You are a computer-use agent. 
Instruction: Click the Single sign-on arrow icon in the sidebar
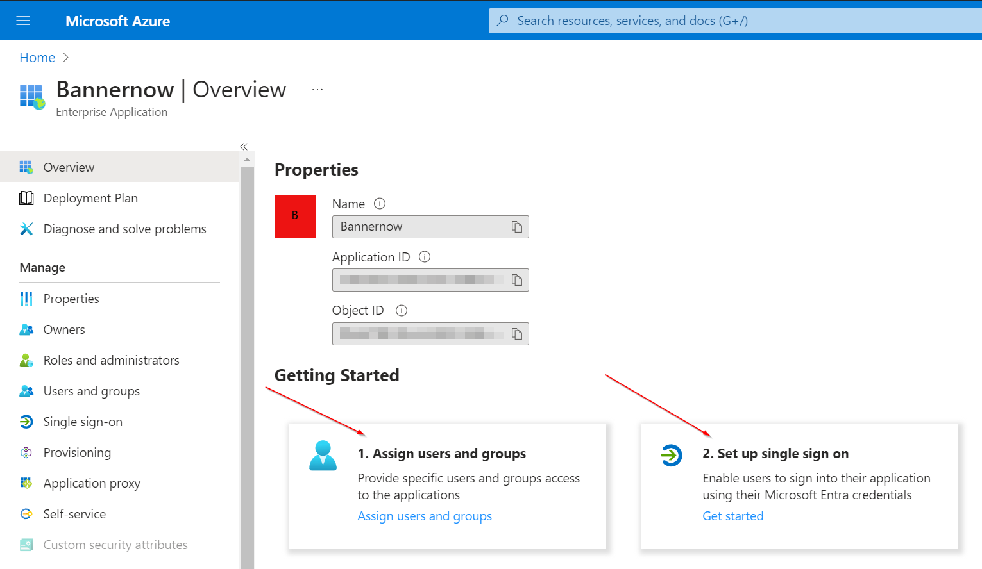tap(26, 422)
